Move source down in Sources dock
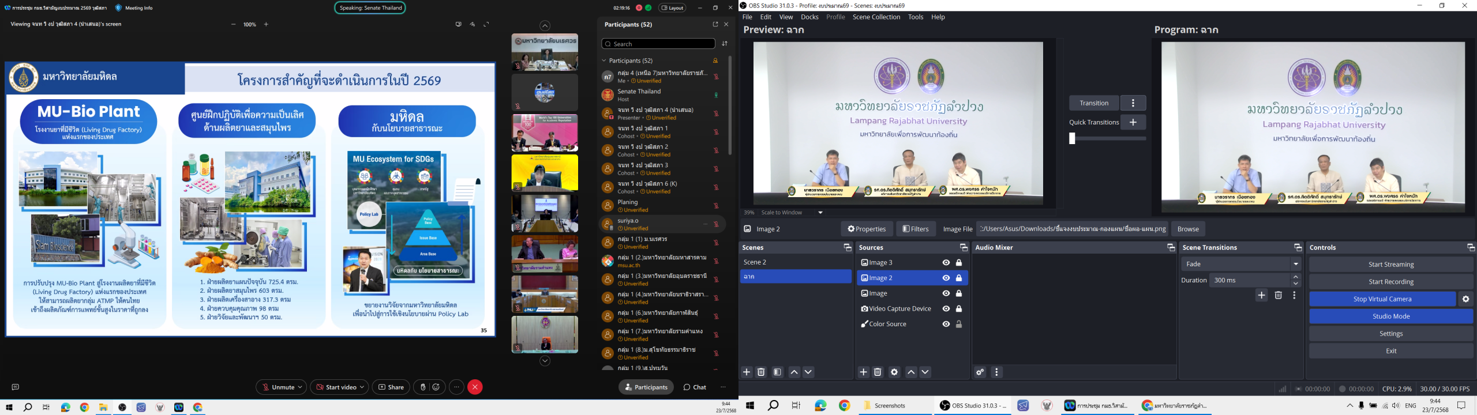Image resolution: width=1477 pixels, height=415 pixels. pos(925,372)
